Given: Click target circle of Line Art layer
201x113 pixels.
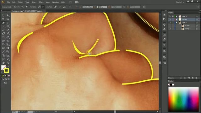Looking at the screenshot, I should click(x=197, y=19).
